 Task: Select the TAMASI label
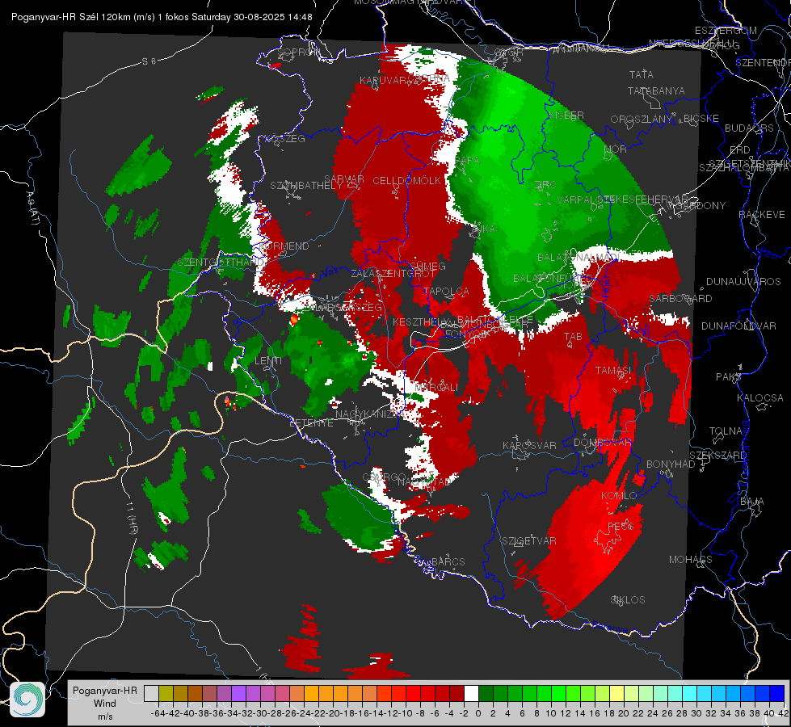coord(613,371)
